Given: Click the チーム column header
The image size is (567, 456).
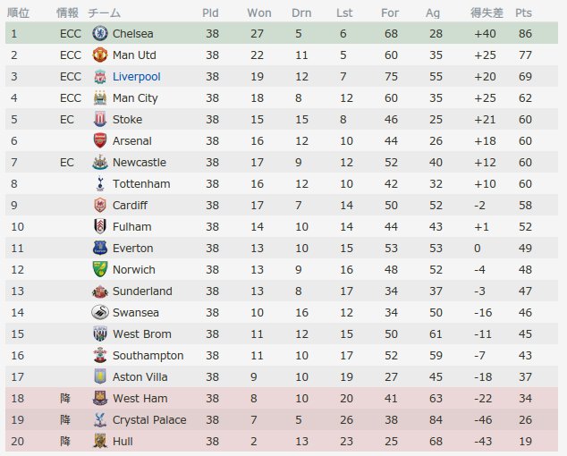Looking at the screenshot, I should tap(104, 13).
